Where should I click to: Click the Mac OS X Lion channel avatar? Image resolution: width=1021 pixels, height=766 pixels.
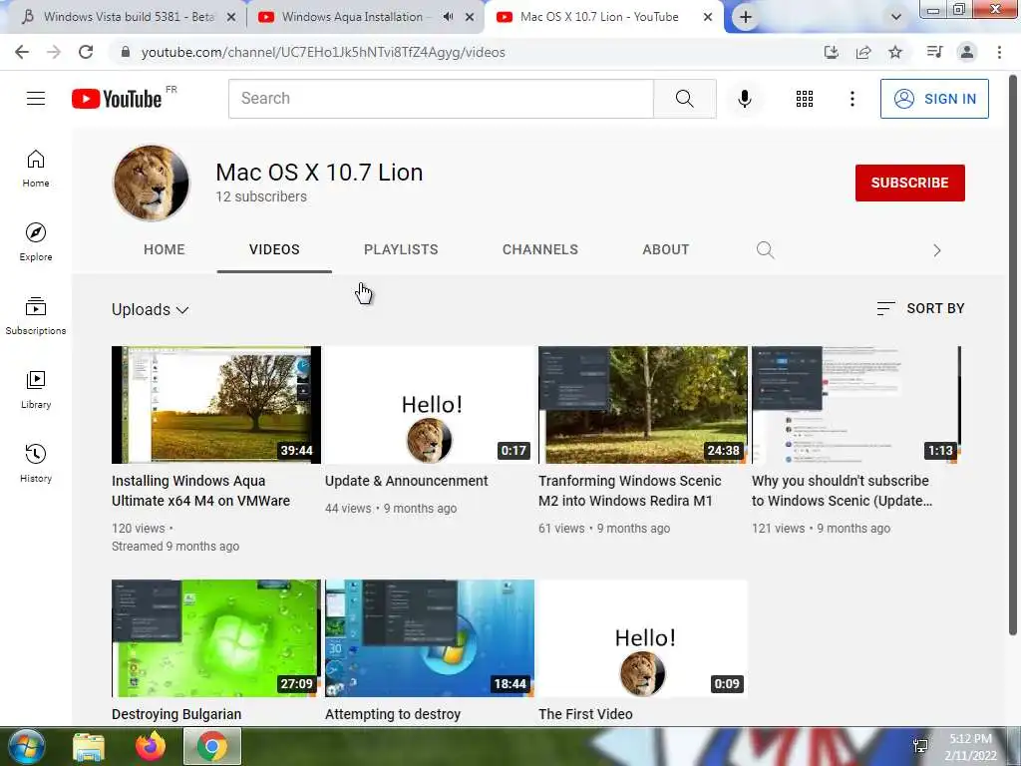[152, 183]
